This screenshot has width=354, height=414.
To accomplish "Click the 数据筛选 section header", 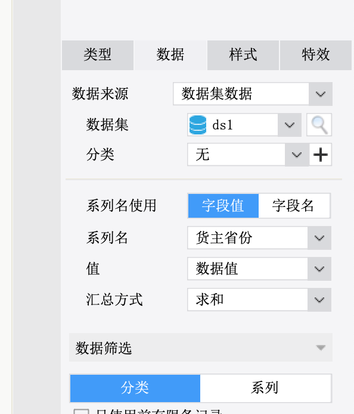I will click(x=201, y=347).
